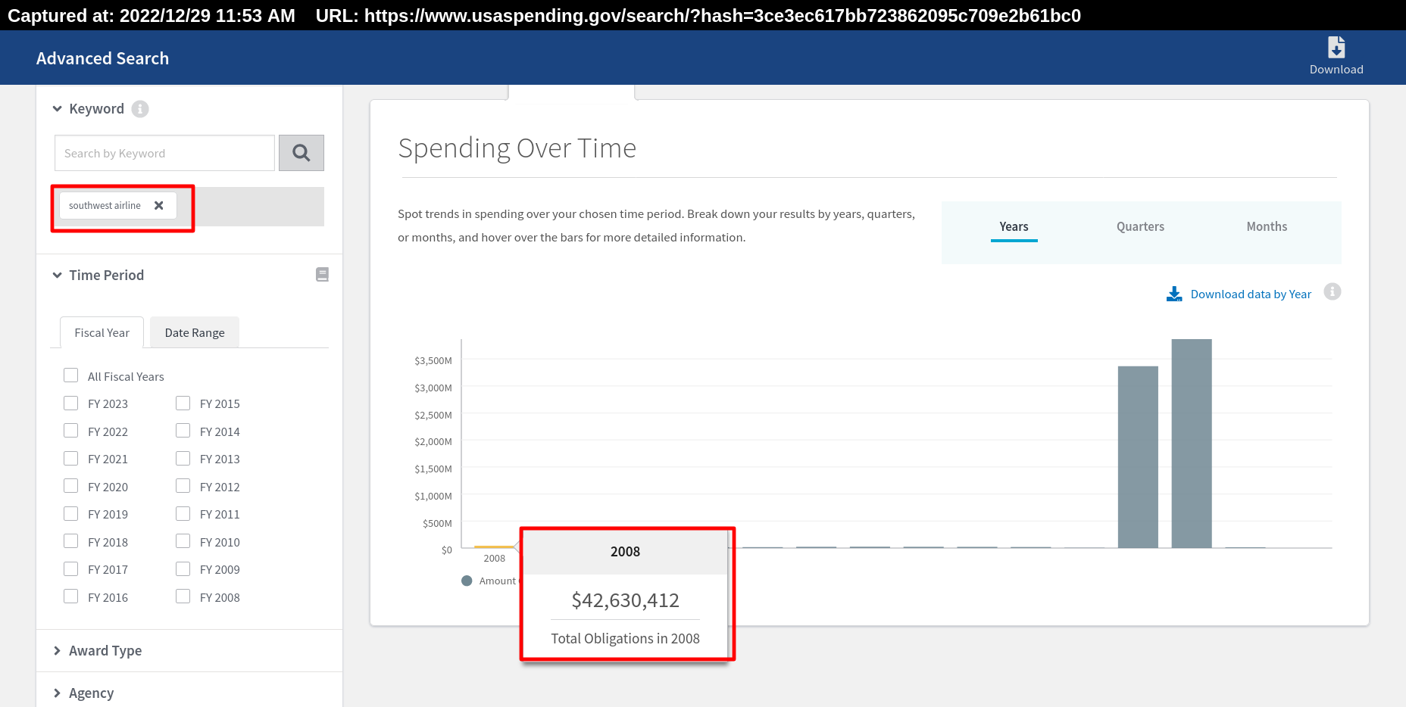This screenshot has height=707, width=1406.
Task: Click the 2008 x-axis label
Action: point(494,559)
